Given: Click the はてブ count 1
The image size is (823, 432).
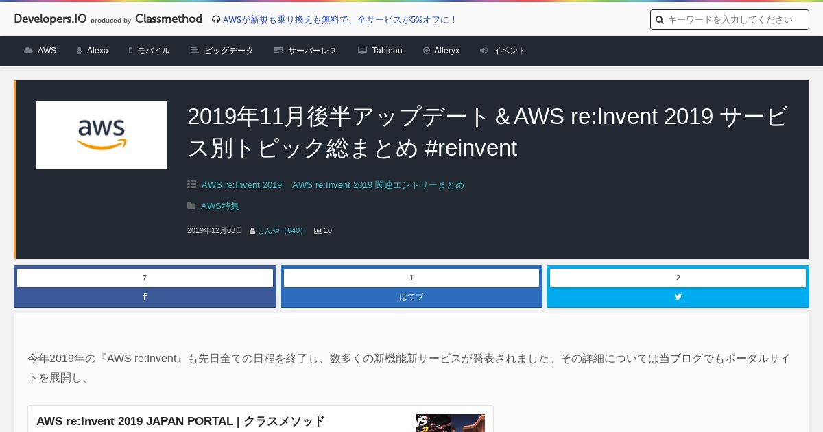Looking at the screenshot, I should point(411,278).
